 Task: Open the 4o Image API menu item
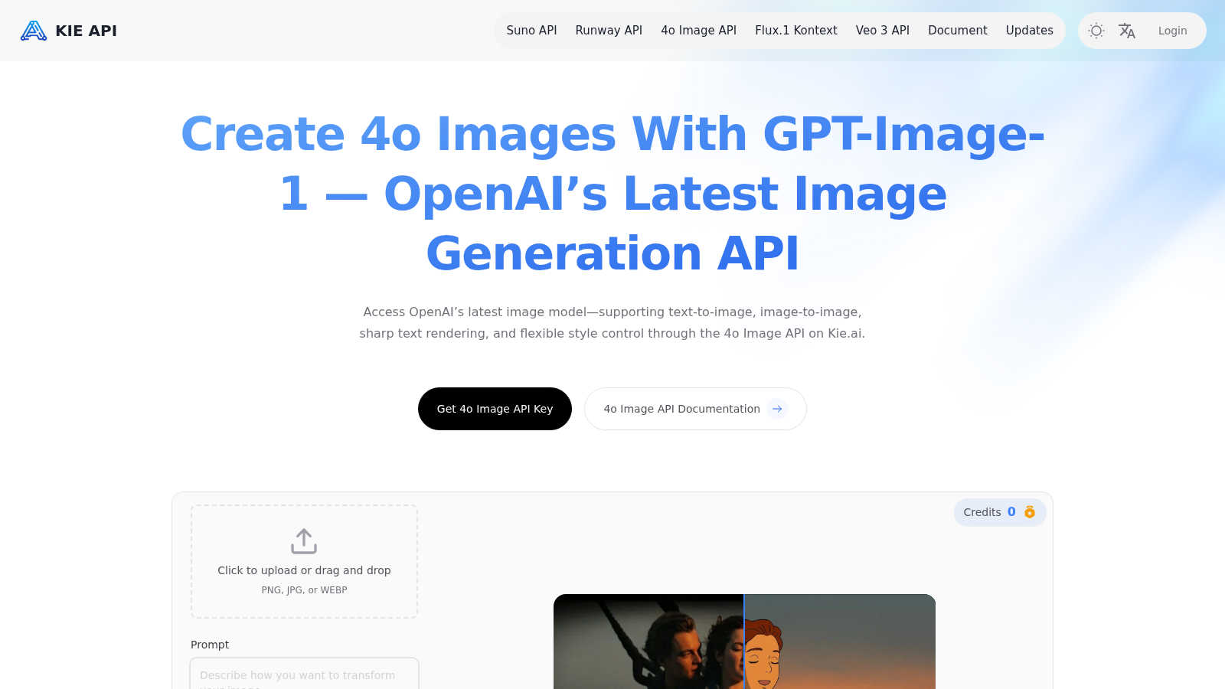tap(698, 31)
